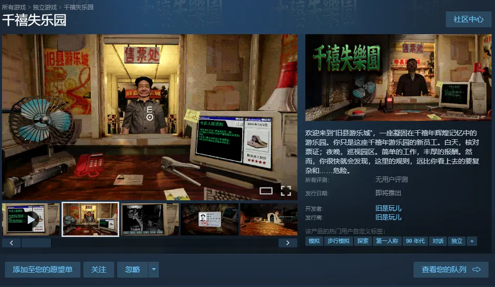
Task: Click the 千禧失乐园 breadcrumb link
Action: click(78, 7)
